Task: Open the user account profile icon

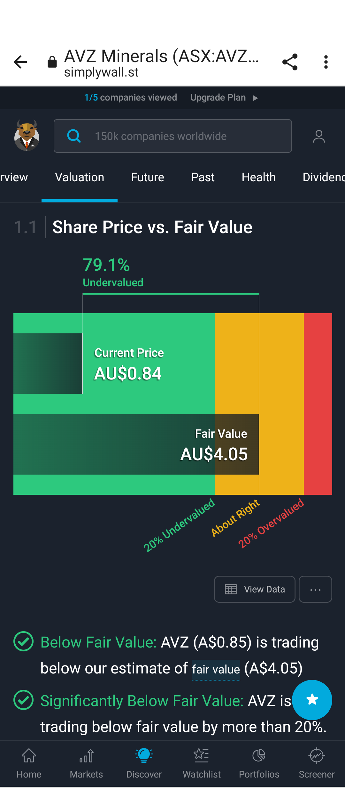Action: [x=319, y=136]
